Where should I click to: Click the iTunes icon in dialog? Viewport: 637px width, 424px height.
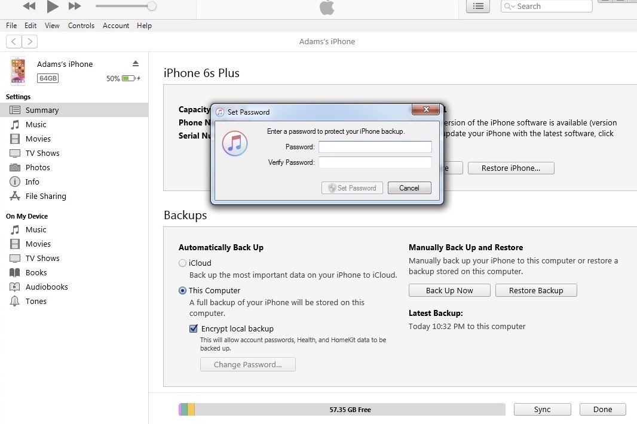click(235, 143)
